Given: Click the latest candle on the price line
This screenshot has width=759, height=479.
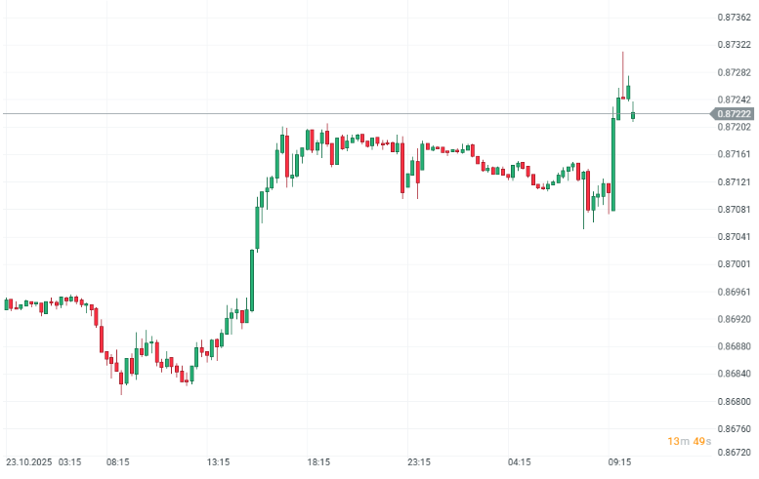Looking at the screenshot, I should click(634, 115).
